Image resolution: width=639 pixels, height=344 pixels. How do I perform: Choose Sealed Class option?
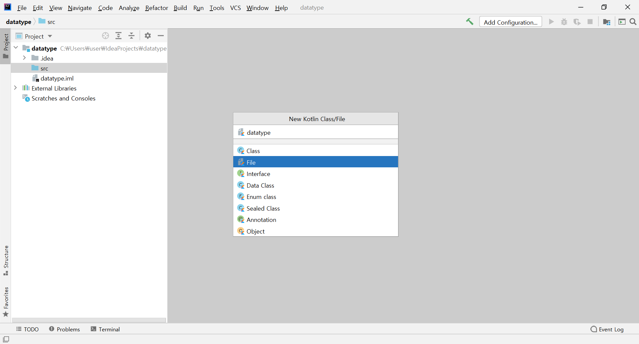[x=316, y=208]
